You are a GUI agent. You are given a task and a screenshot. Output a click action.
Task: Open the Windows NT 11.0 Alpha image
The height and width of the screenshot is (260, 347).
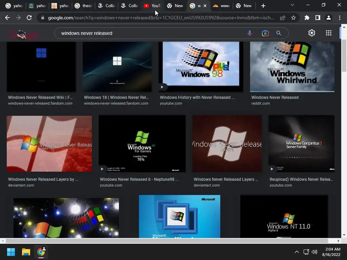(x=284, y=216)
